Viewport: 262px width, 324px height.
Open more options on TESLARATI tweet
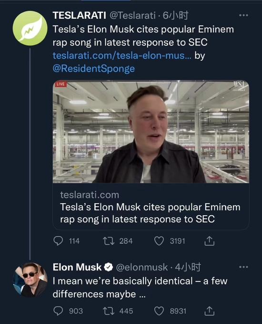tap(243, 15)
